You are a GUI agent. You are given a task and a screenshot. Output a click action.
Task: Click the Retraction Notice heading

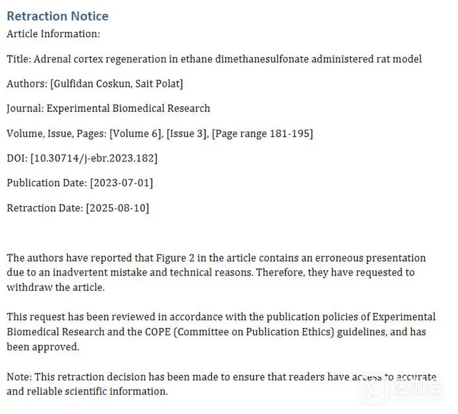58,16
